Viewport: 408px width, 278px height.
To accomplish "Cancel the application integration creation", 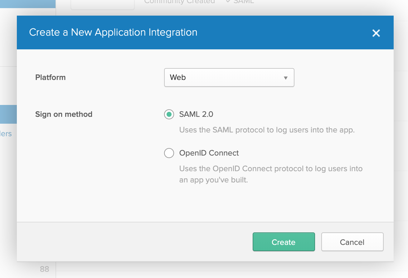I will point(352,242).
